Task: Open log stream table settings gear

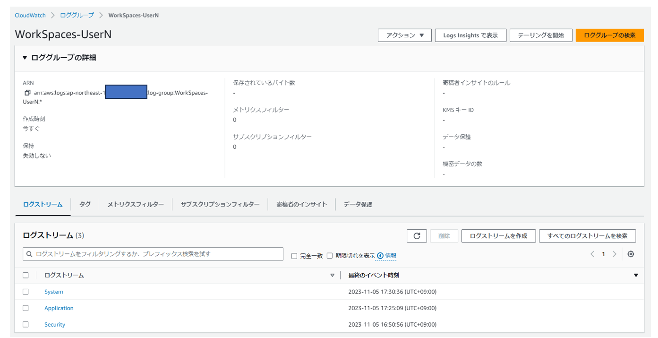Action: click(x=631, y=254)
